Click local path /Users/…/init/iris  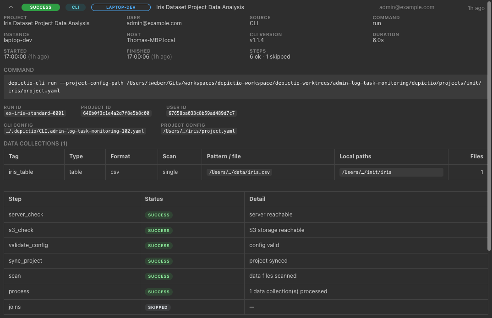pos(391,172)
